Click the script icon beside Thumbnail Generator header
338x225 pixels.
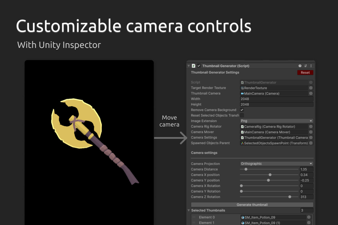click(x=193, y=66)
